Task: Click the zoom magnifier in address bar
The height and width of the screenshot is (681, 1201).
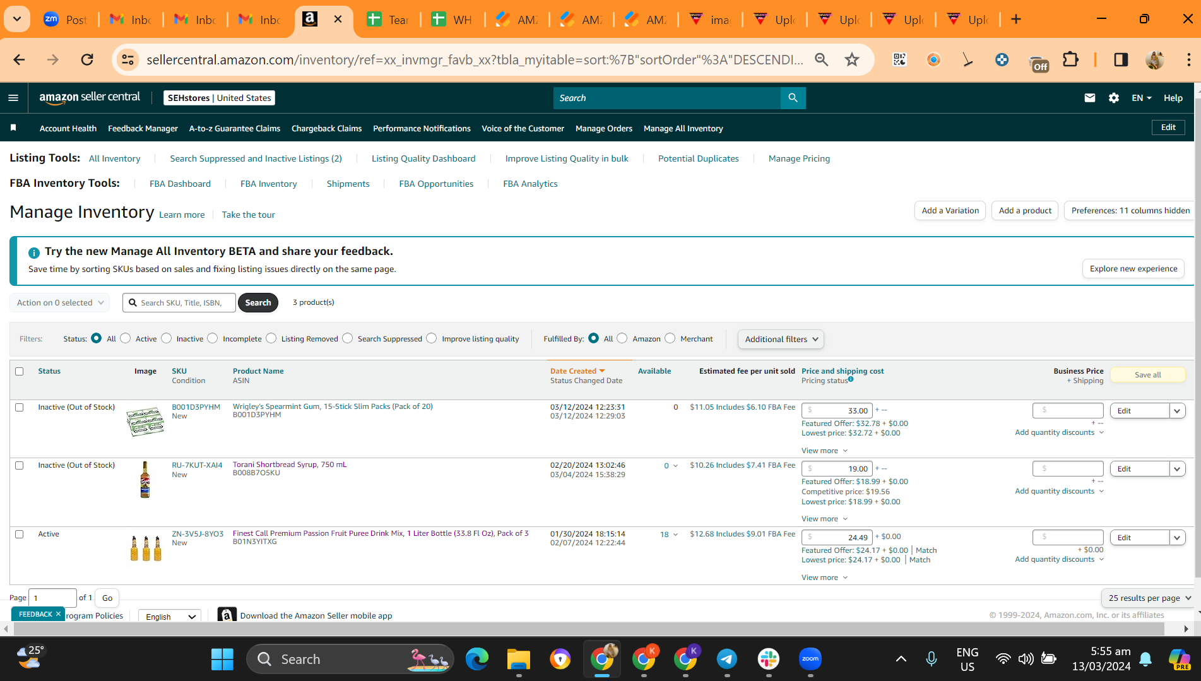Action: [x=821, y=59]
